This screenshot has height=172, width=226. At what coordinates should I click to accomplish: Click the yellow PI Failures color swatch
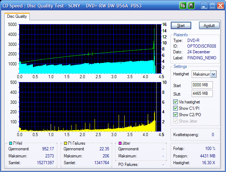66,143
